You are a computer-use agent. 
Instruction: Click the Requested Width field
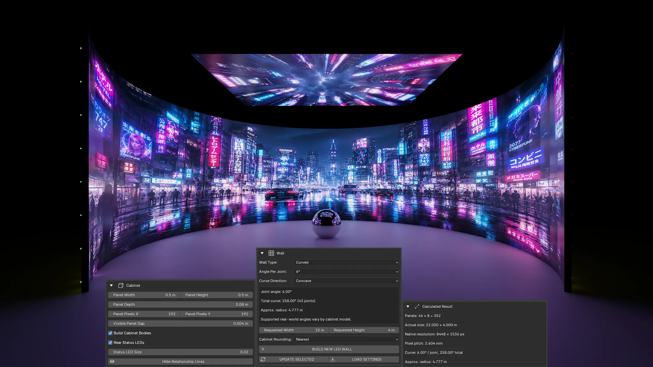click(294, 330)
